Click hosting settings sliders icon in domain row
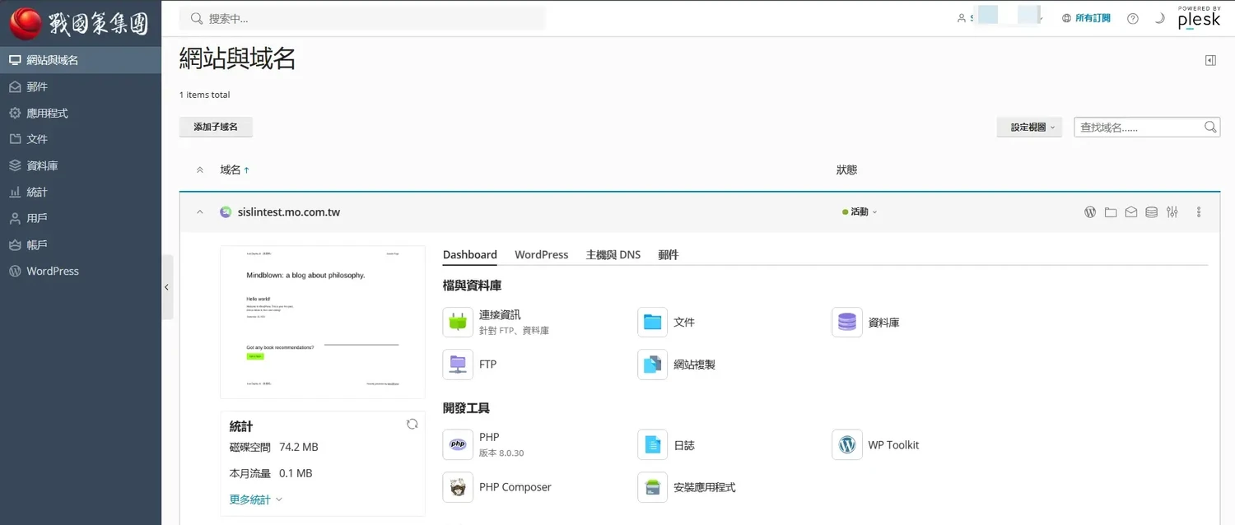The height and width of the screenshot is (525, 1235). pos(1172,211)
